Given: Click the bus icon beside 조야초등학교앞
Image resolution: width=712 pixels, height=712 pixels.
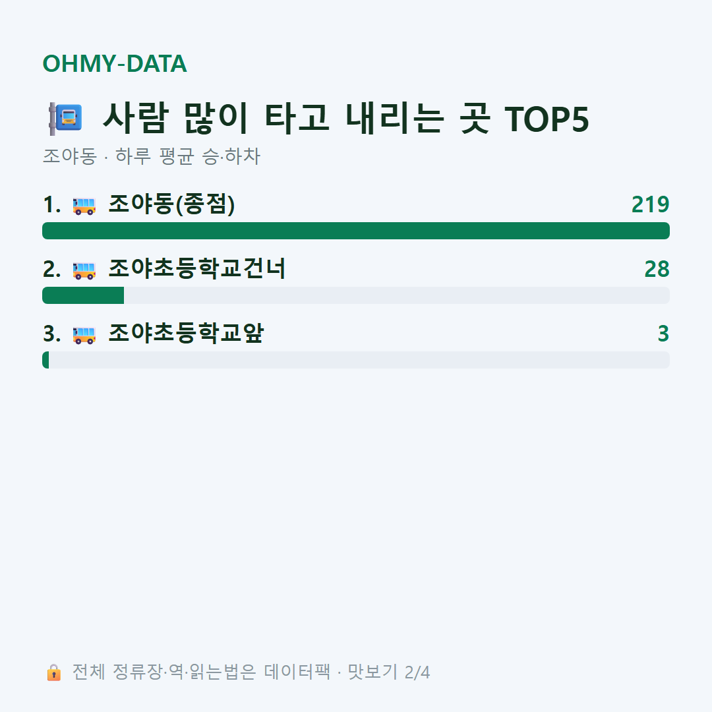Looking at the screenshot, I should 84,335.
